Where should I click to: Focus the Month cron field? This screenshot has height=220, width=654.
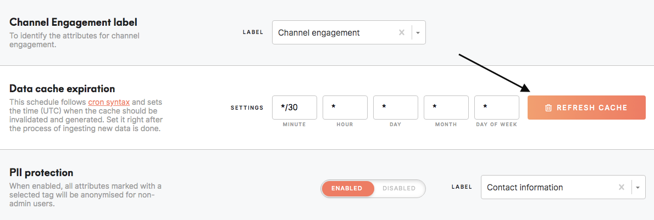[x=446, y=108]
